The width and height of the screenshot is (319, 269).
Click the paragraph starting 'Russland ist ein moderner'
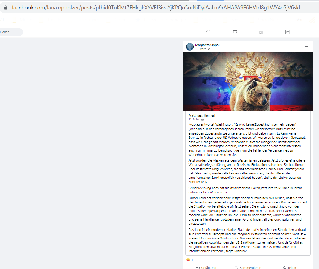248,240
